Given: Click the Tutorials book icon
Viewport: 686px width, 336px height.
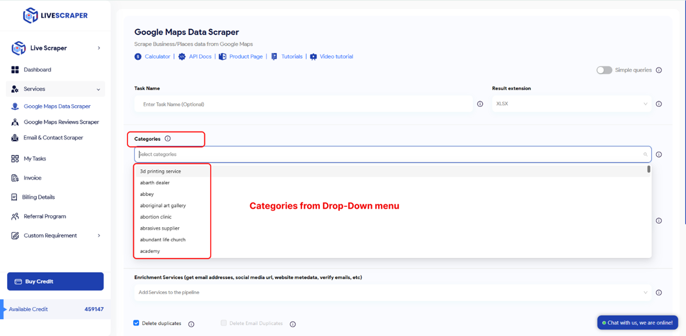Looking at the screenshot, I should [x=274, y=57].
